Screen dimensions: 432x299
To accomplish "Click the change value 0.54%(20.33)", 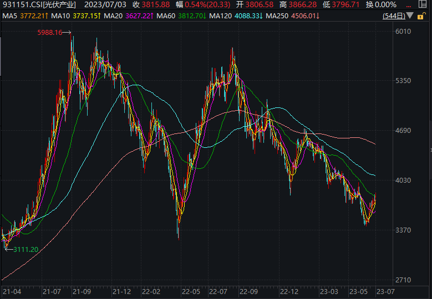I will [x=207, y=4].
